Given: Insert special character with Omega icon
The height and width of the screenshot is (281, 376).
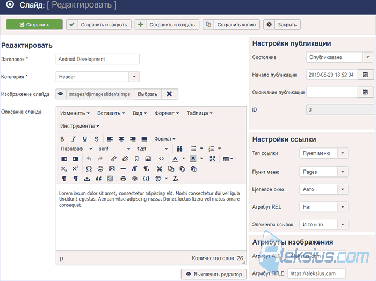Looking at the screenshot, I should (x=89, y=169).
